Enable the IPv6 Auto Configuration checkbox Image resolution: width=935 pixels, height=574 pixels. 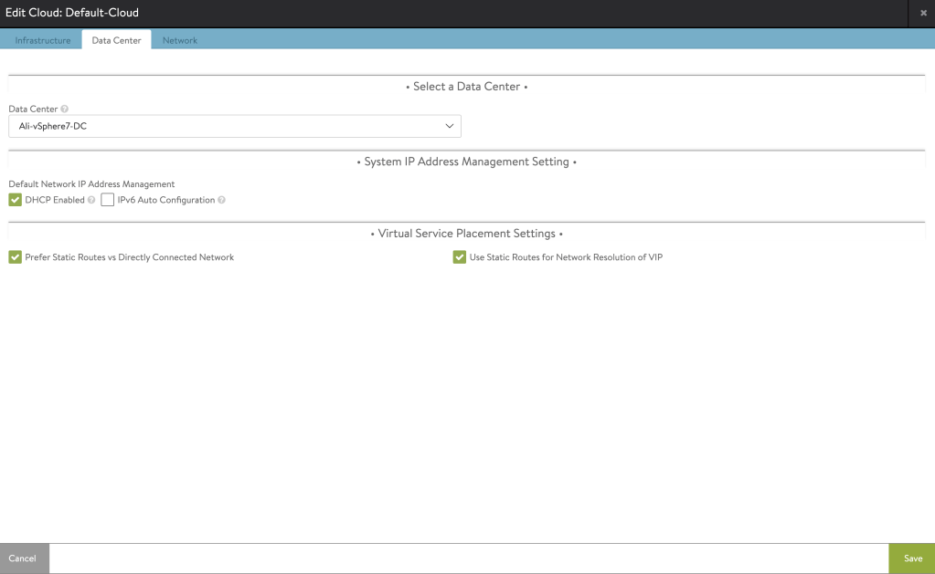(108, 200)
